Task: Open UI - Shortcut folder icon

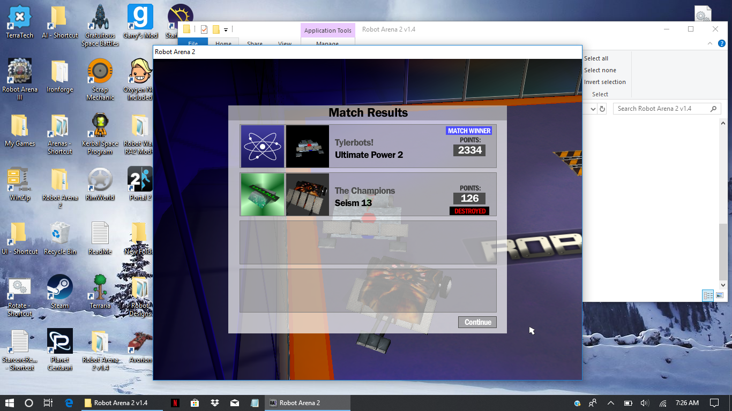Action: 19,238
